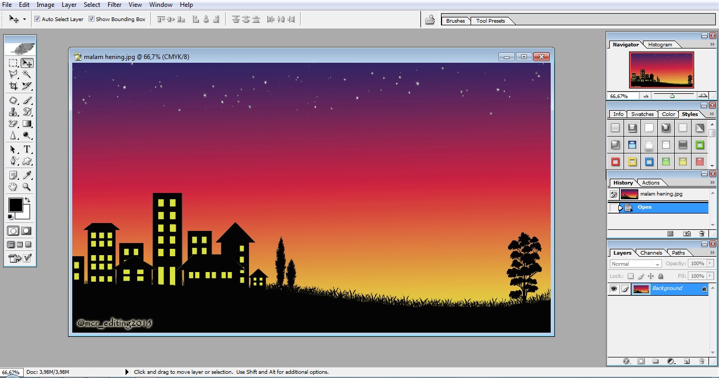Click the Navigator zoom in button
719x378 pixels.
pyautogui.click(x=702, y=96)
